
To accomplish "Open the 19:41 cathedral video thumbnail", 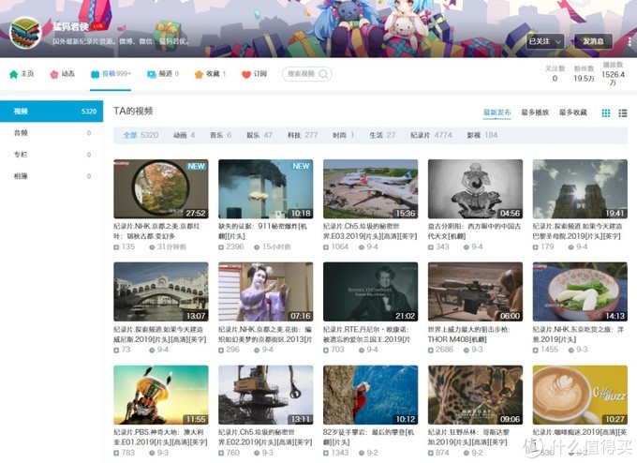I will (x=580, y=189).
